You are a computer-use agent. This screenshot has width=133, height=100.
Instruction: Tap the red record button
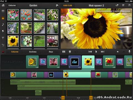coord(3,52)
